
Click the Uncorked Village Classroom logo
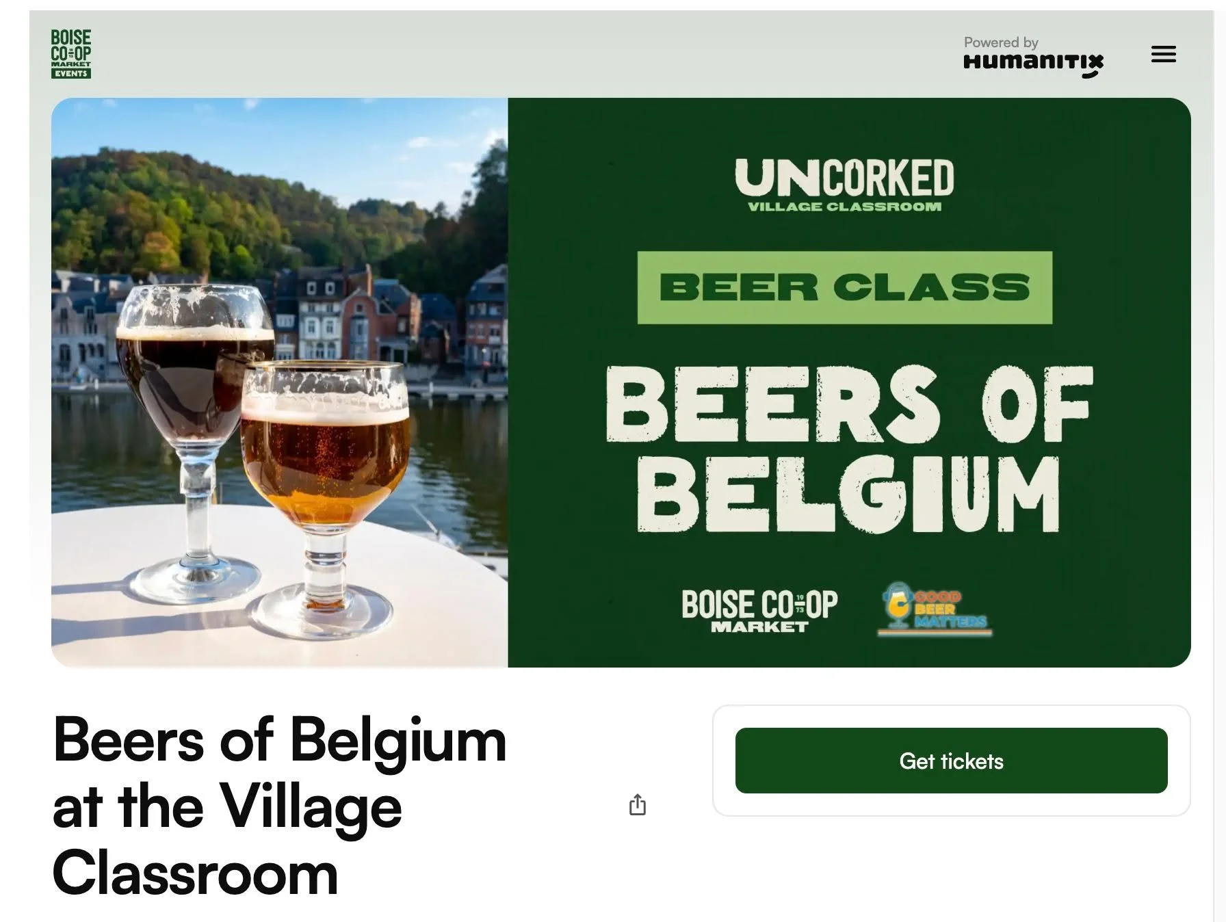pyautogui.click(x=844, y=185)
